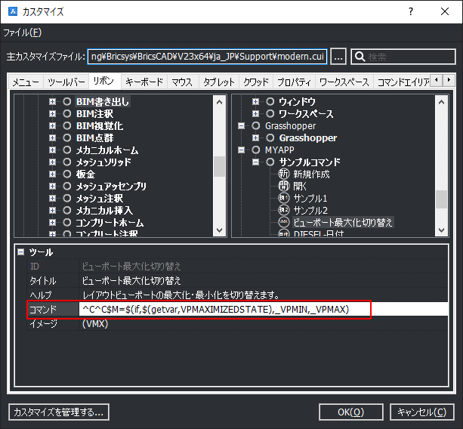This screenshot has height=429, width=463.
Task: Click the circle icon beside MYAPP
Action: click(256, 150)
